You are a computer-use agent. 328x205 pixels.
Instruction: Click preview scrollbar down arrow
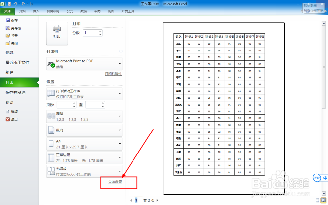tap(324, 193)
